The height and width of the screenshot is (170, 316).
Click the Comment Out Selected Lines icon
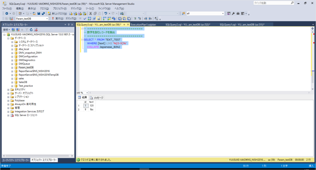(135, 19)
